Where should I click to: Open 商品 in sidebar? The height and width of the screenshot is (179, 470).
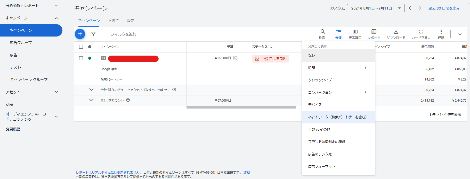pyautogui.click(x=9, y=104)
